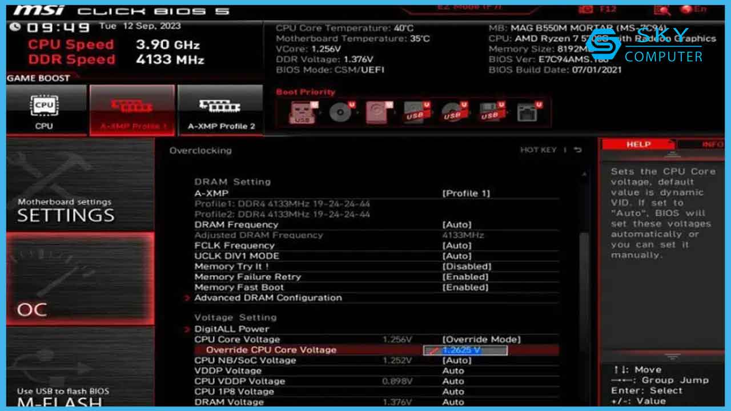
Task: Click the clock time 09:49
Action: point(58,28)
